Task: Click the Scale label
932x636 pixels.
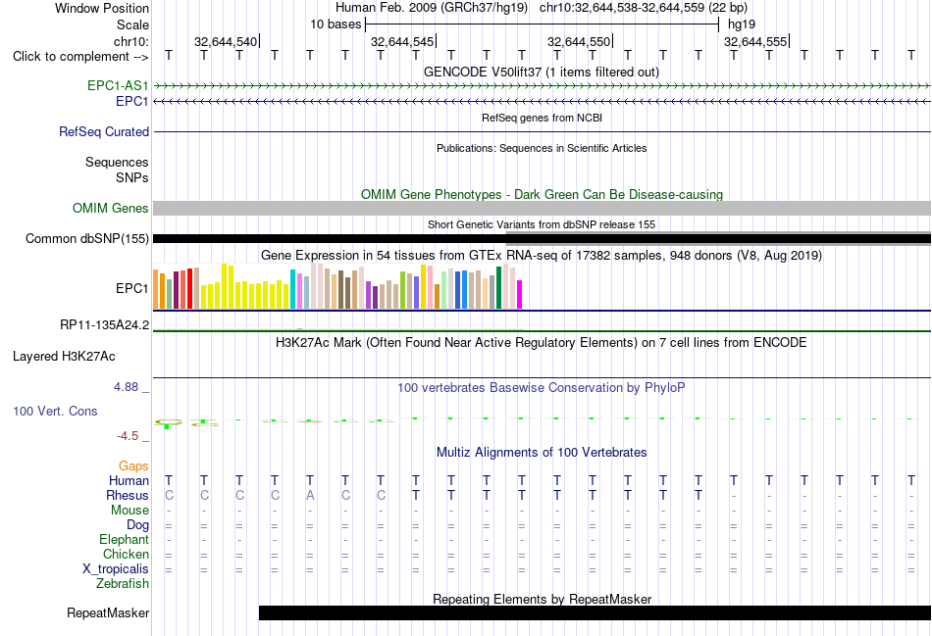Action: click(x=132, y=24)
